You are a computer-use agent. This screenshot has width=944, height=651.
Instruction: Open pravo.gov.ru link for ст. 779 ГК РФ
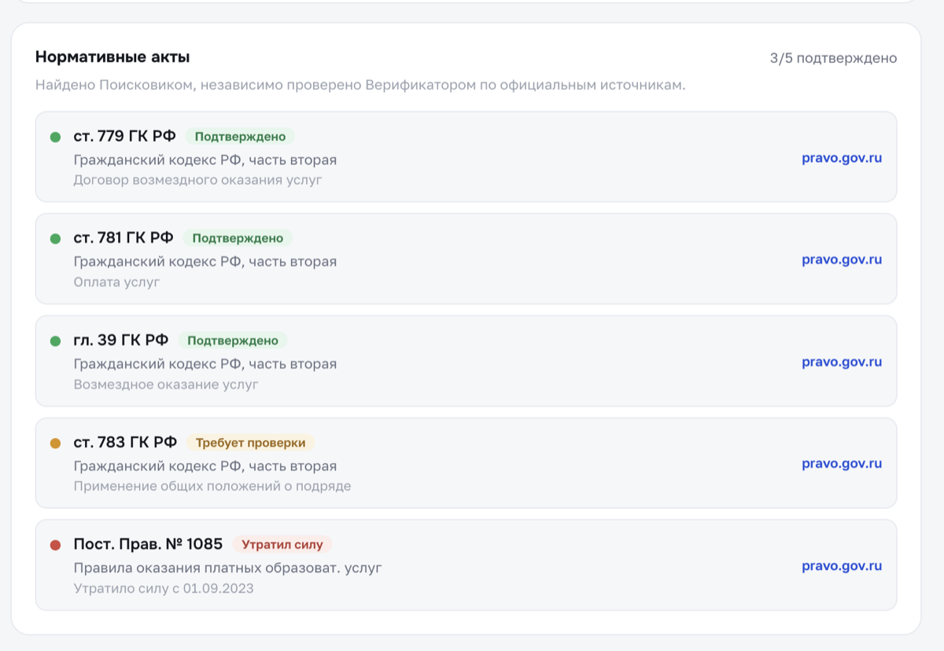tap(842, 158)
